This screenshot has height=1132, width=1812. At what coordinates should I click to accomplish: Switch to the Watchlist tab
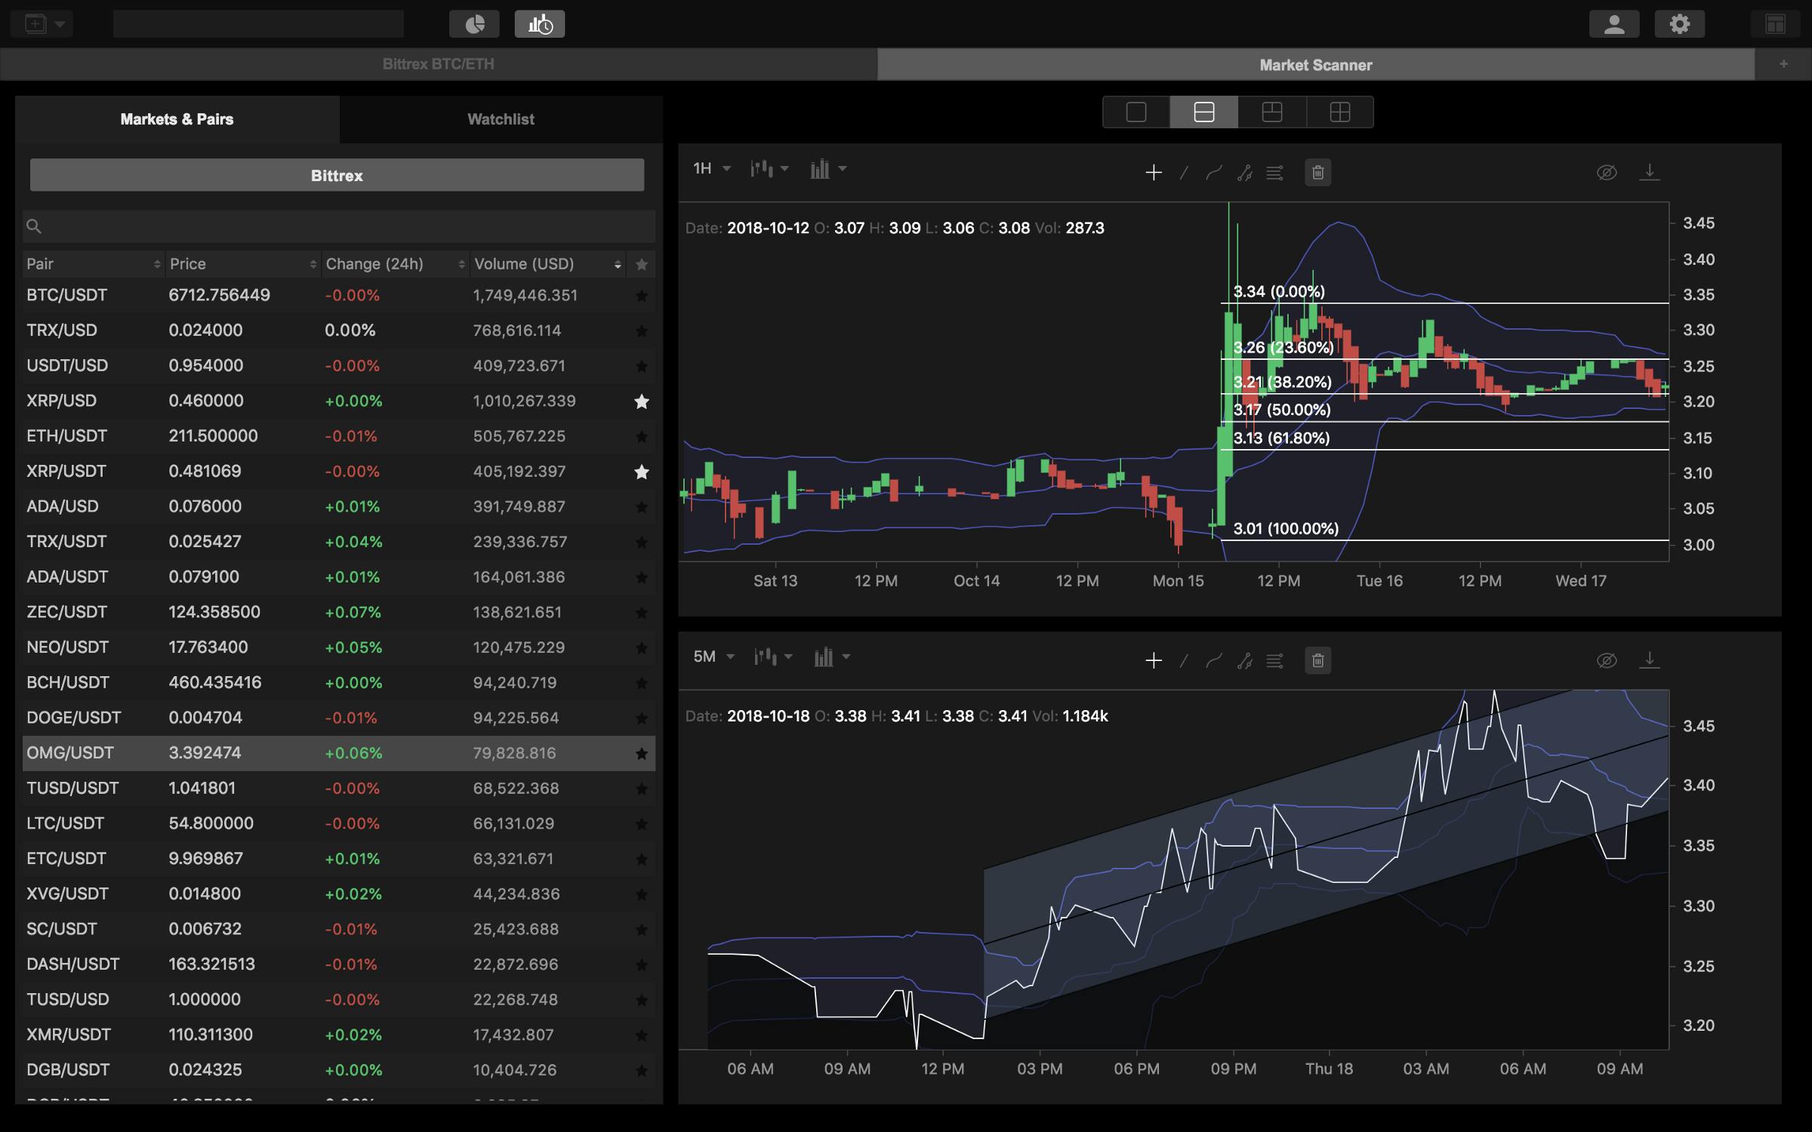point(500,118)
